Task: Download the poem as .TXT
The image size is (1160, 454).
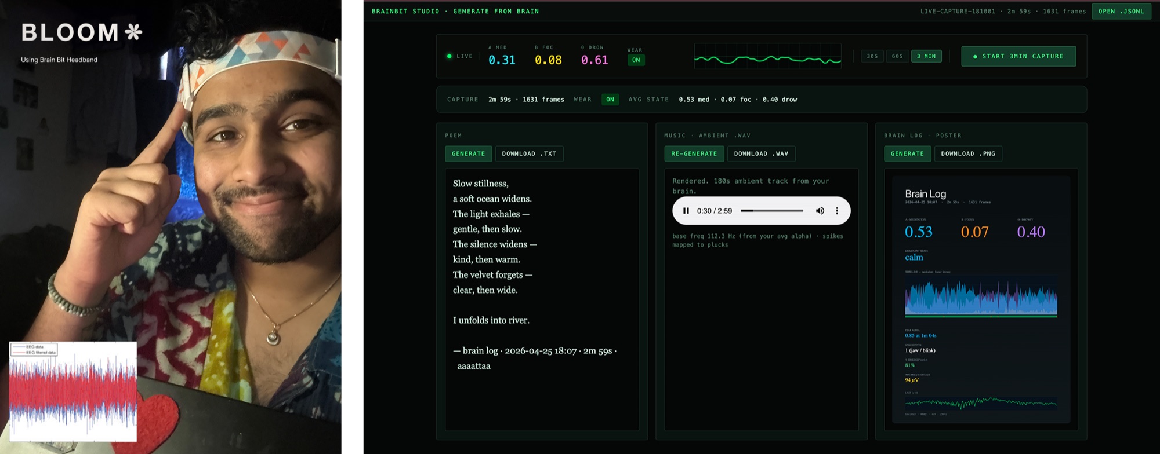Action: click(529, 153)
